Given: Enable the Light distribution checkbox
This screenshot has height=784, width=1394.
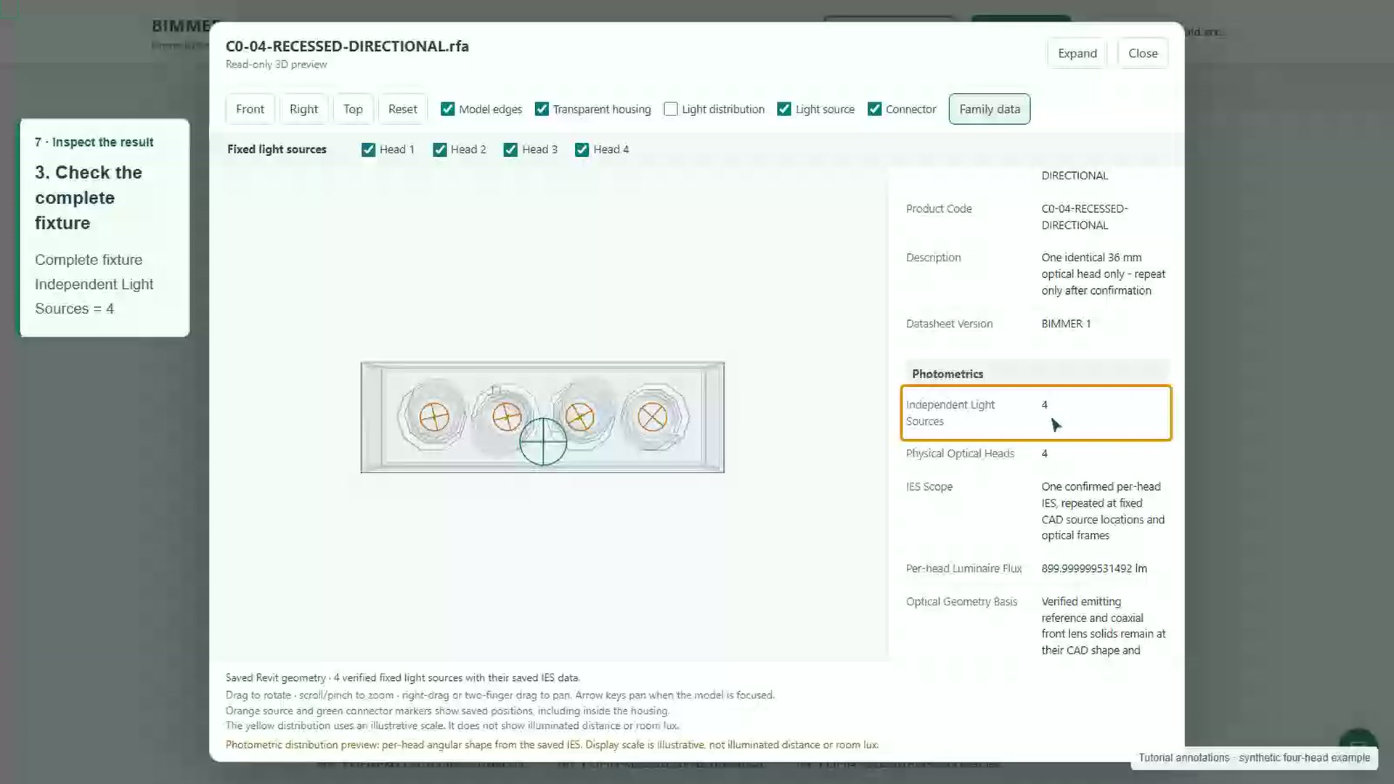Looking at the screenshot, I should (x=671, y=109).
